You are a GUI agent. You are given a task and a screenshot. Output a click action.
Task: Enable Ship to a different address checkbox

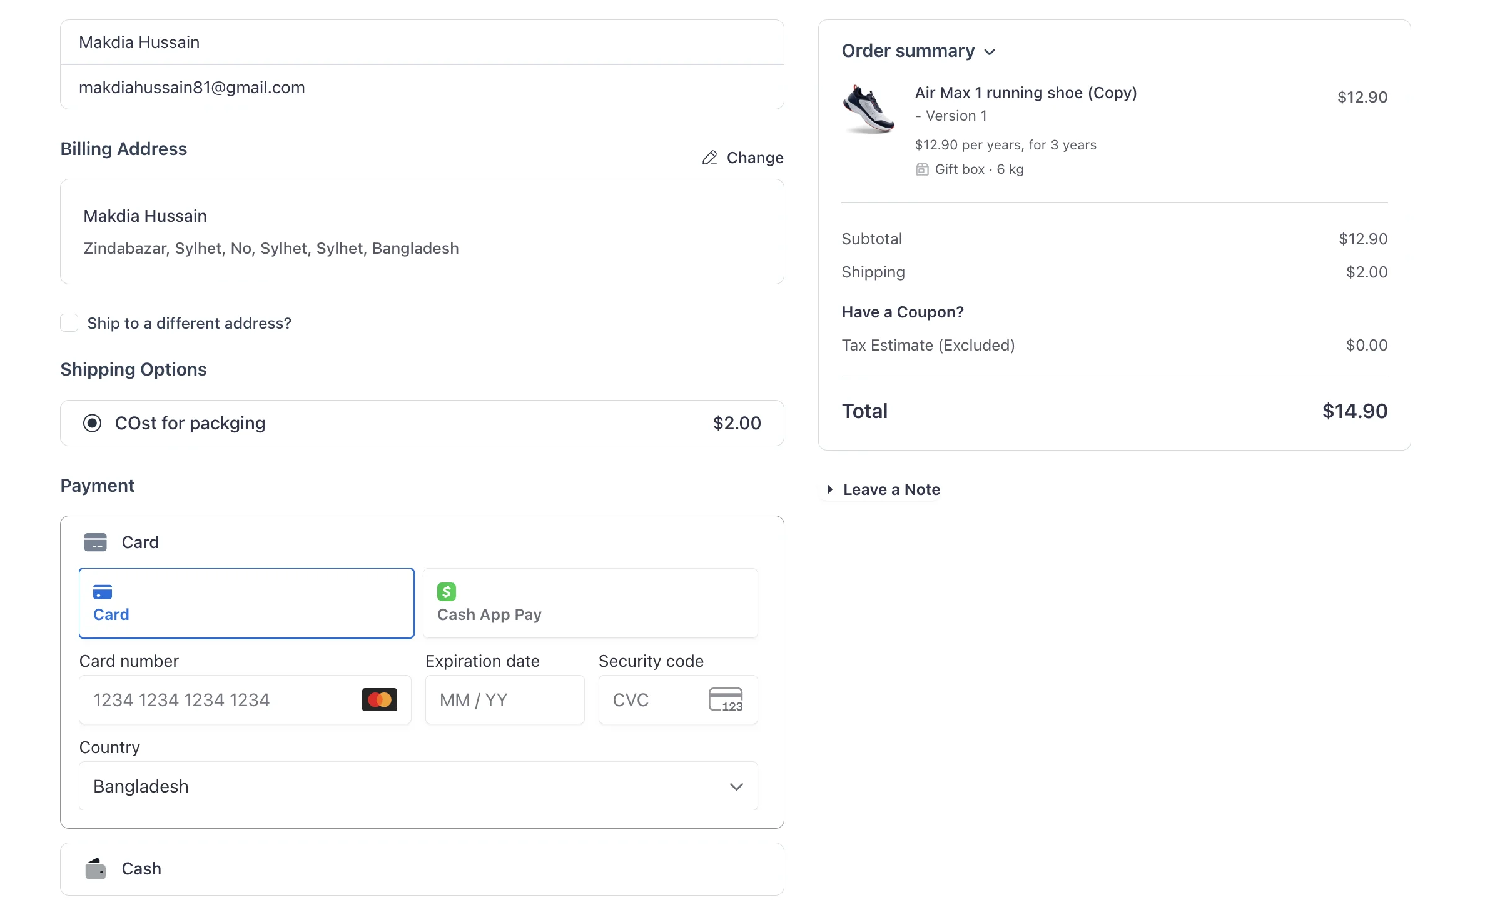(x=69, y=322)
